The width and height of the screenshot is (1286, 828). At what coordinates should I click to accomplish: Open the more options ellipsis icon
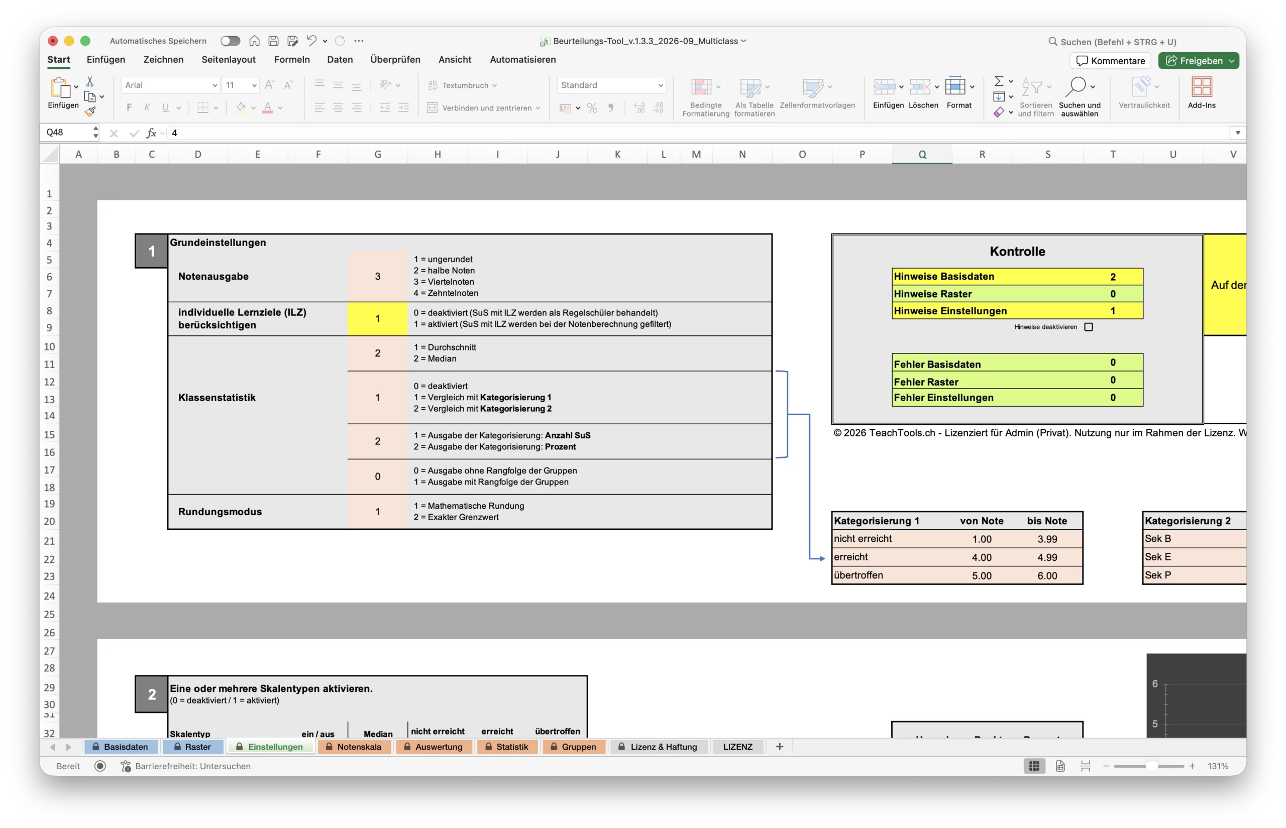(x=359, y=41)
